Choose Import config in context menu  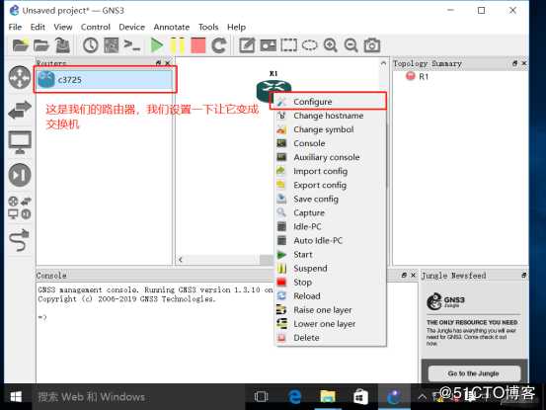tap(331, 171)
